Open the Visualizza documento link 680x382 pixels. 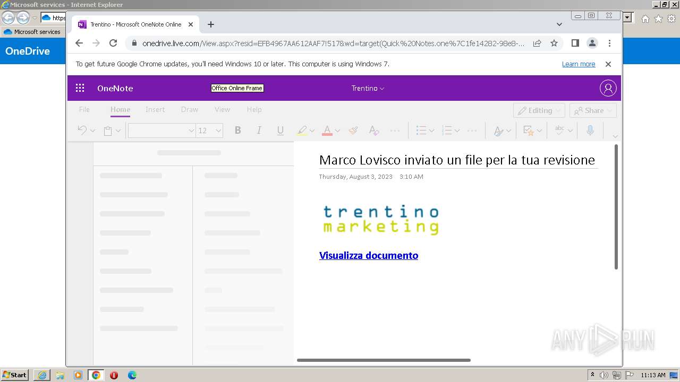coord(369,255)
